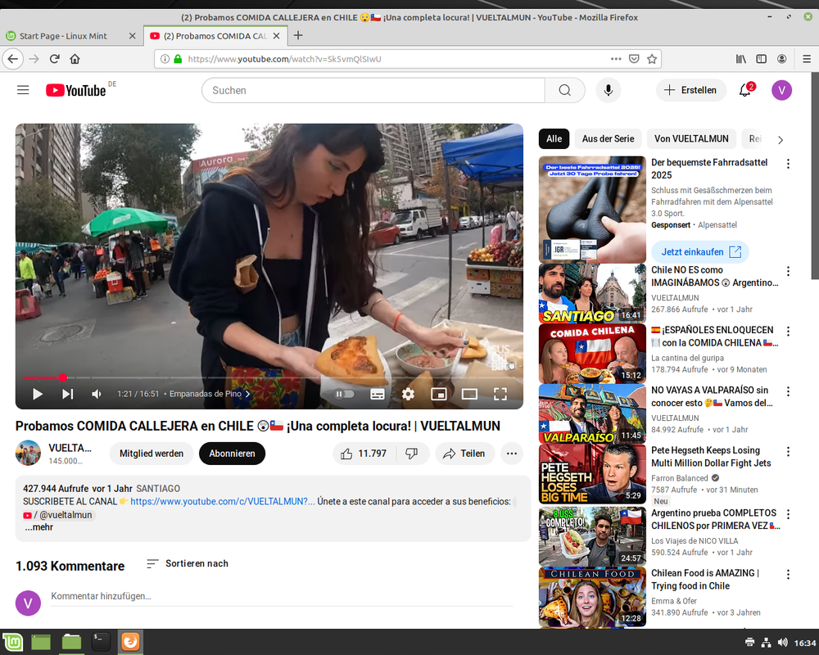Click the Erstellen button
Screen dimensions: 819x655
tap(690, 90)
